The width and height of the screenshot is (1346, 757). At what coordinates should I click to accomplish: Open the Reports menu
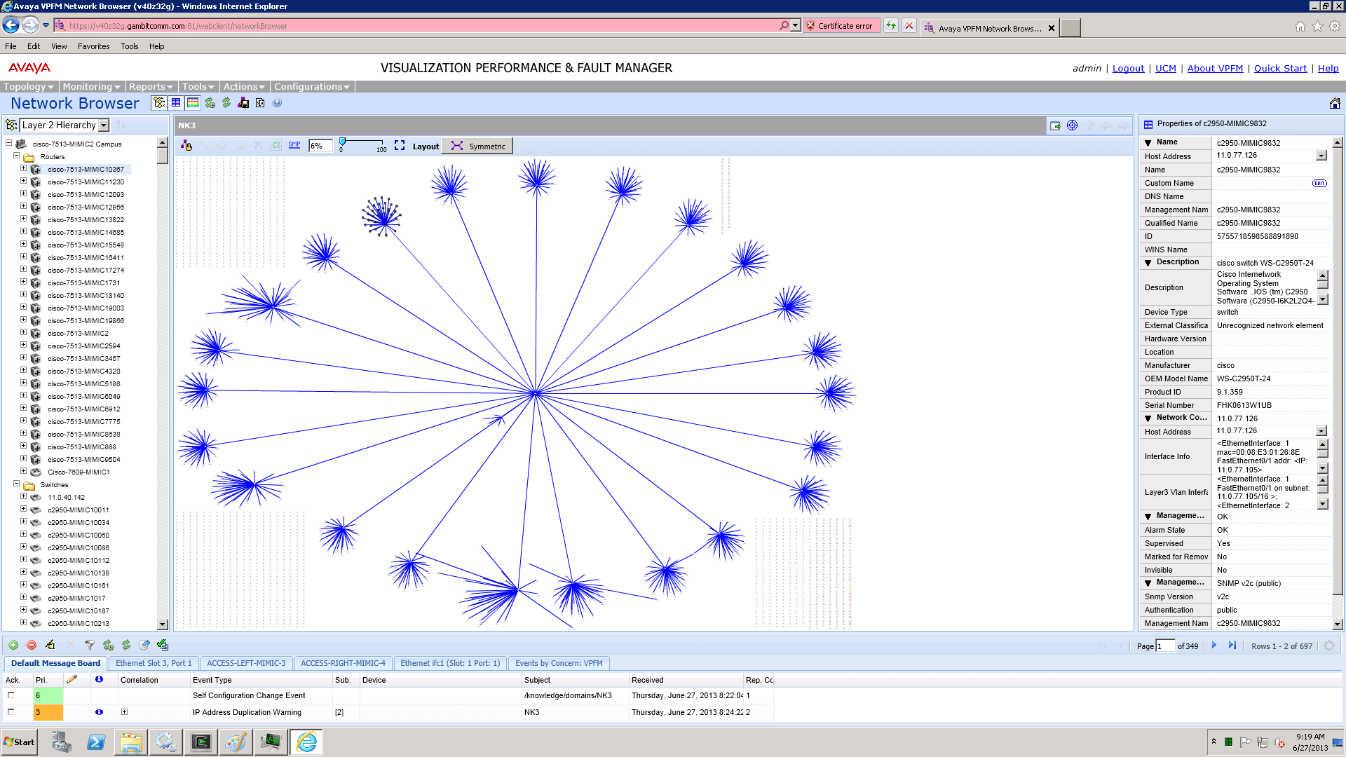tap(151, 87)
